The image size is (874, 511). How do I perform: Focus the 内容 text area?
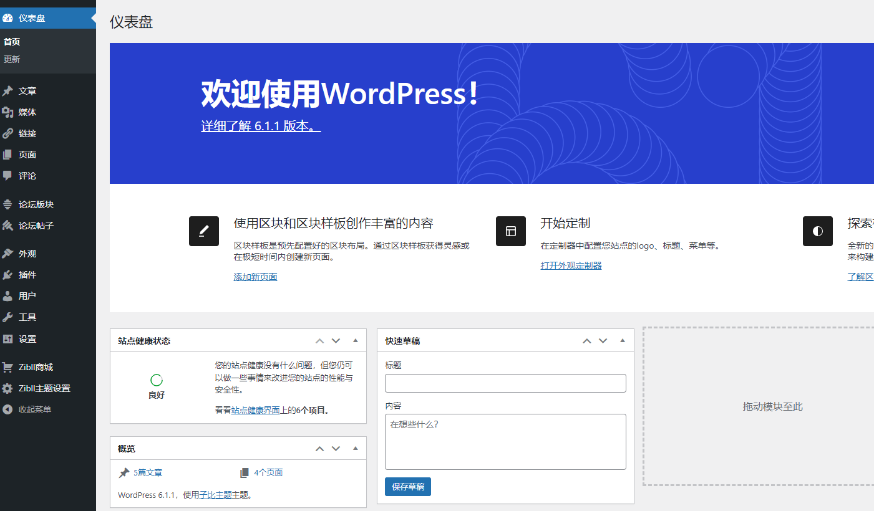click(505, 442)
